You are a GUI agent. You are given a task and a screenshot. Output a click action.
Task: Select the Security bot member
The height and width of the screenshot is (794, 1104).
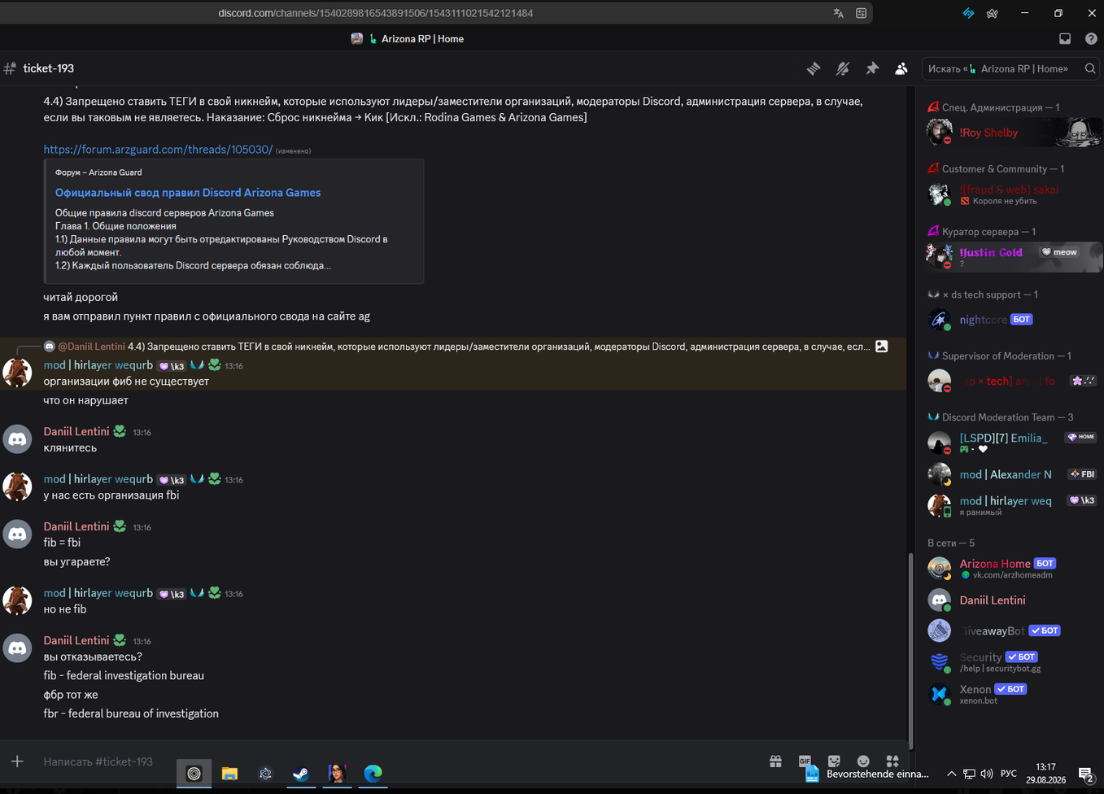point(1014,662)
